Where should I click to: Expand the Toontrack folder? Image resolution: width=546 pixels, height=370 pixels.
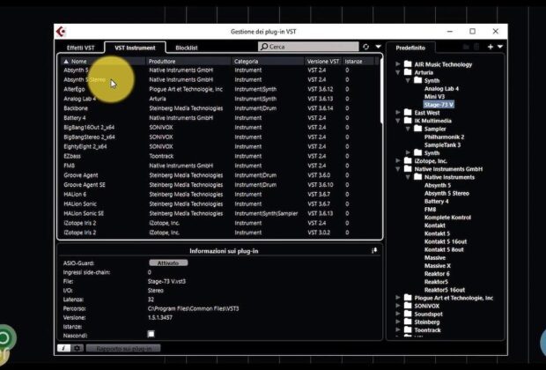click(x=398, y=329)
